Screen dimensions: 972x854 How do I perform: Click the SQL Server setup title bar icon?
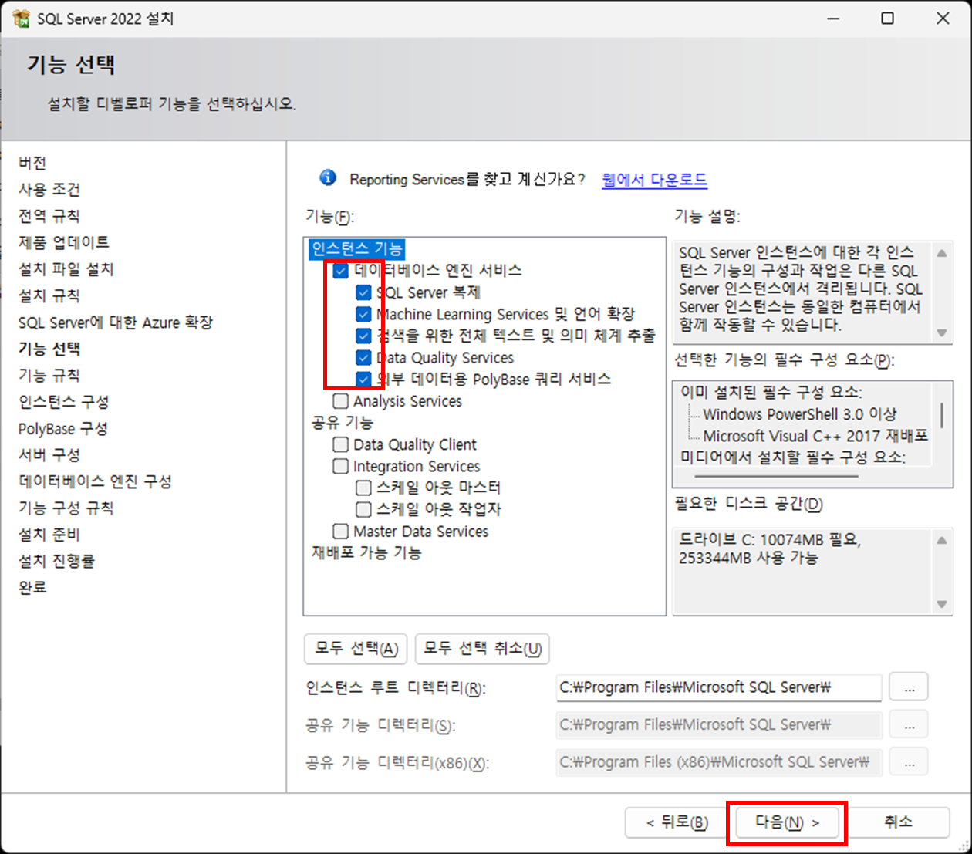tap(21, 18)
